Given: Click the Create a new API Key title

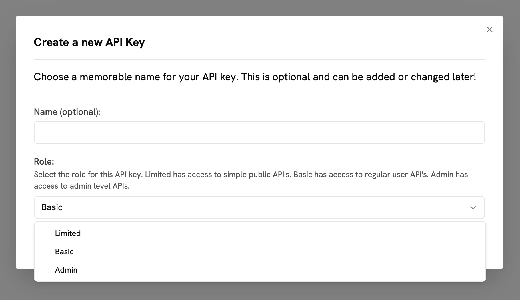Looking at the screenshot, I should (x=89, y=42).
